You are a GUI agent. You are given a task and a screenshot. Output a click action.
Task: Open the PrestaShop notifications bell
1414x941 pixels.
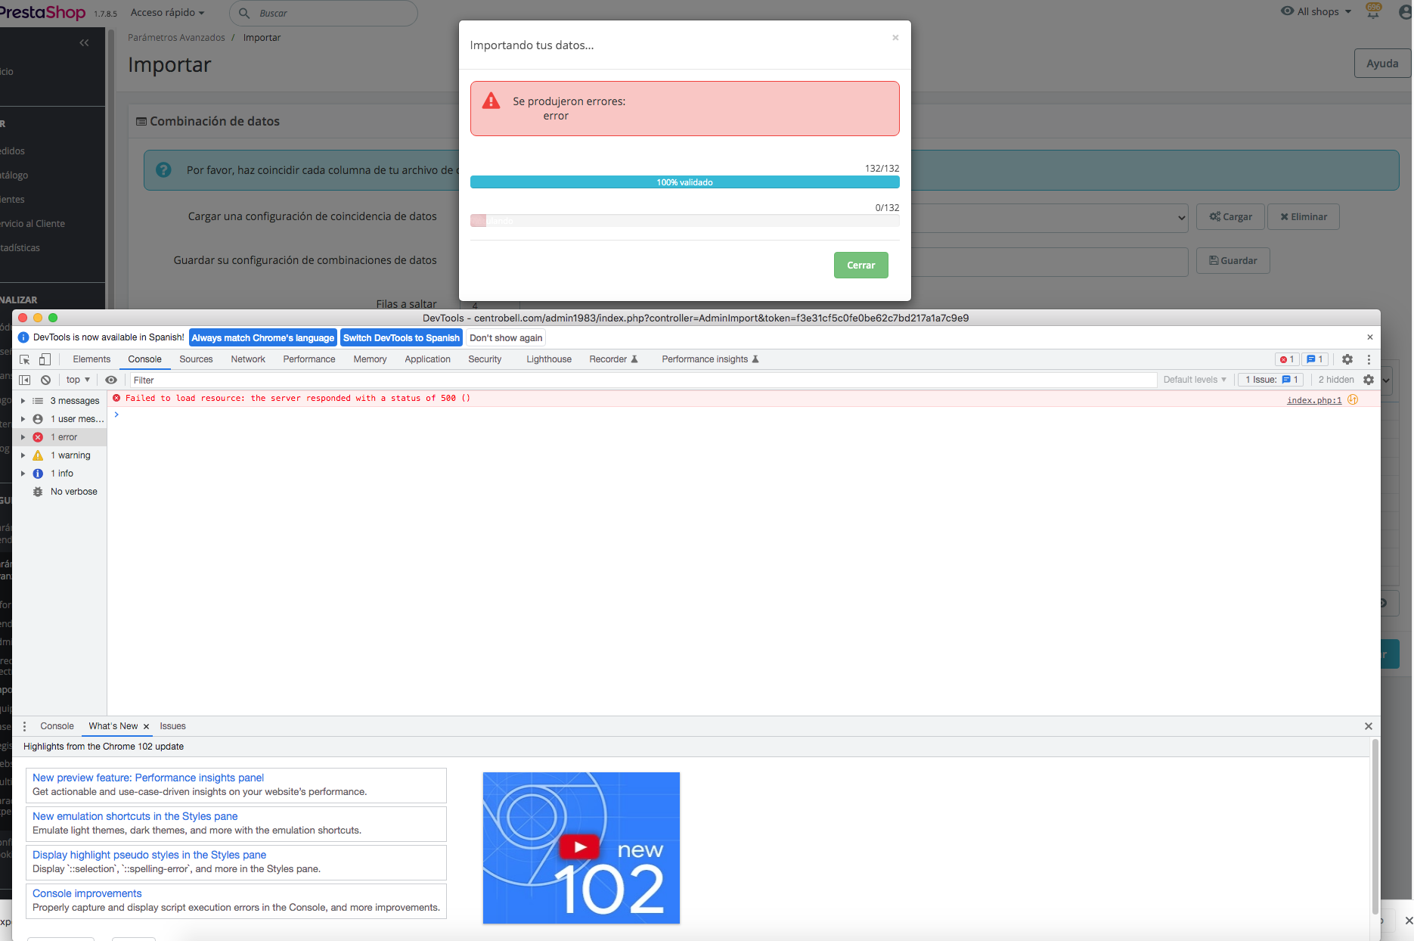click(1375, 13)
